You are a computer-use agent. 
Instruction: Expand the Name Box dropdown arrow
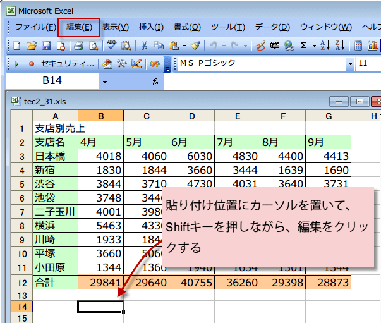click(x=105, y=82)
